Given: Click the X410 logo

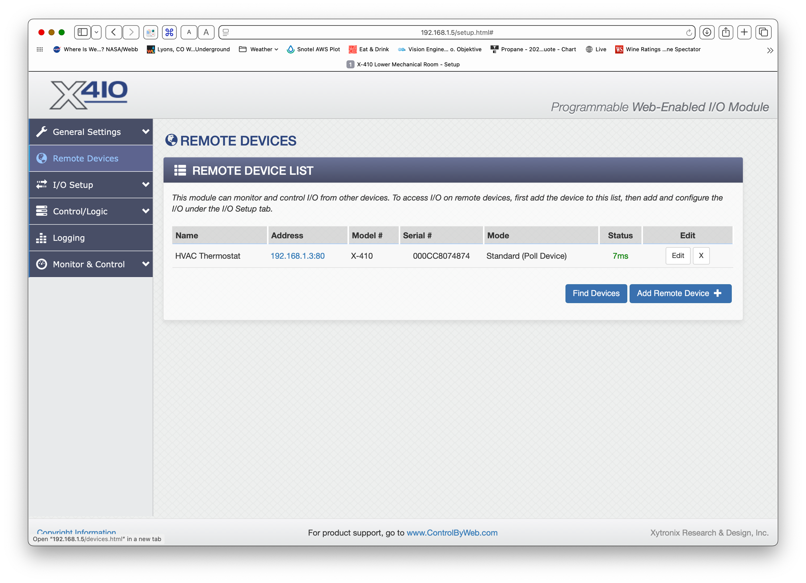Looking at the screenshot, I should (x=89, y=95).
